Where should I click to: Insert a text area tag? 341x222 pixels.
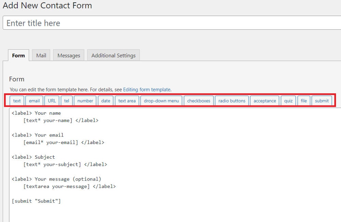tap(127, 100)
